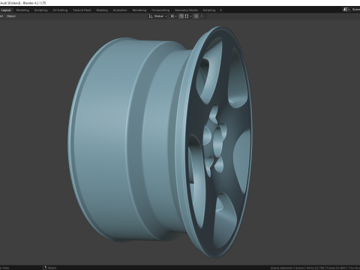Screen dimensions: 360x270
Task: Add a new workspace with plus icon
Action: (x=220, y=10)
